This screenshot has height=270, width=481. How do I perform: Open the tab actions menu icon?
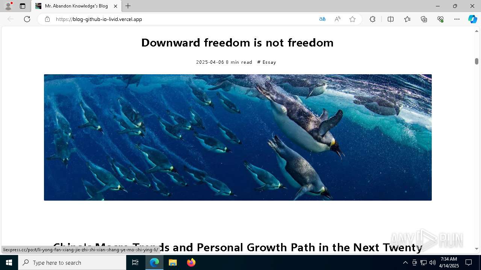pos(23,6)
